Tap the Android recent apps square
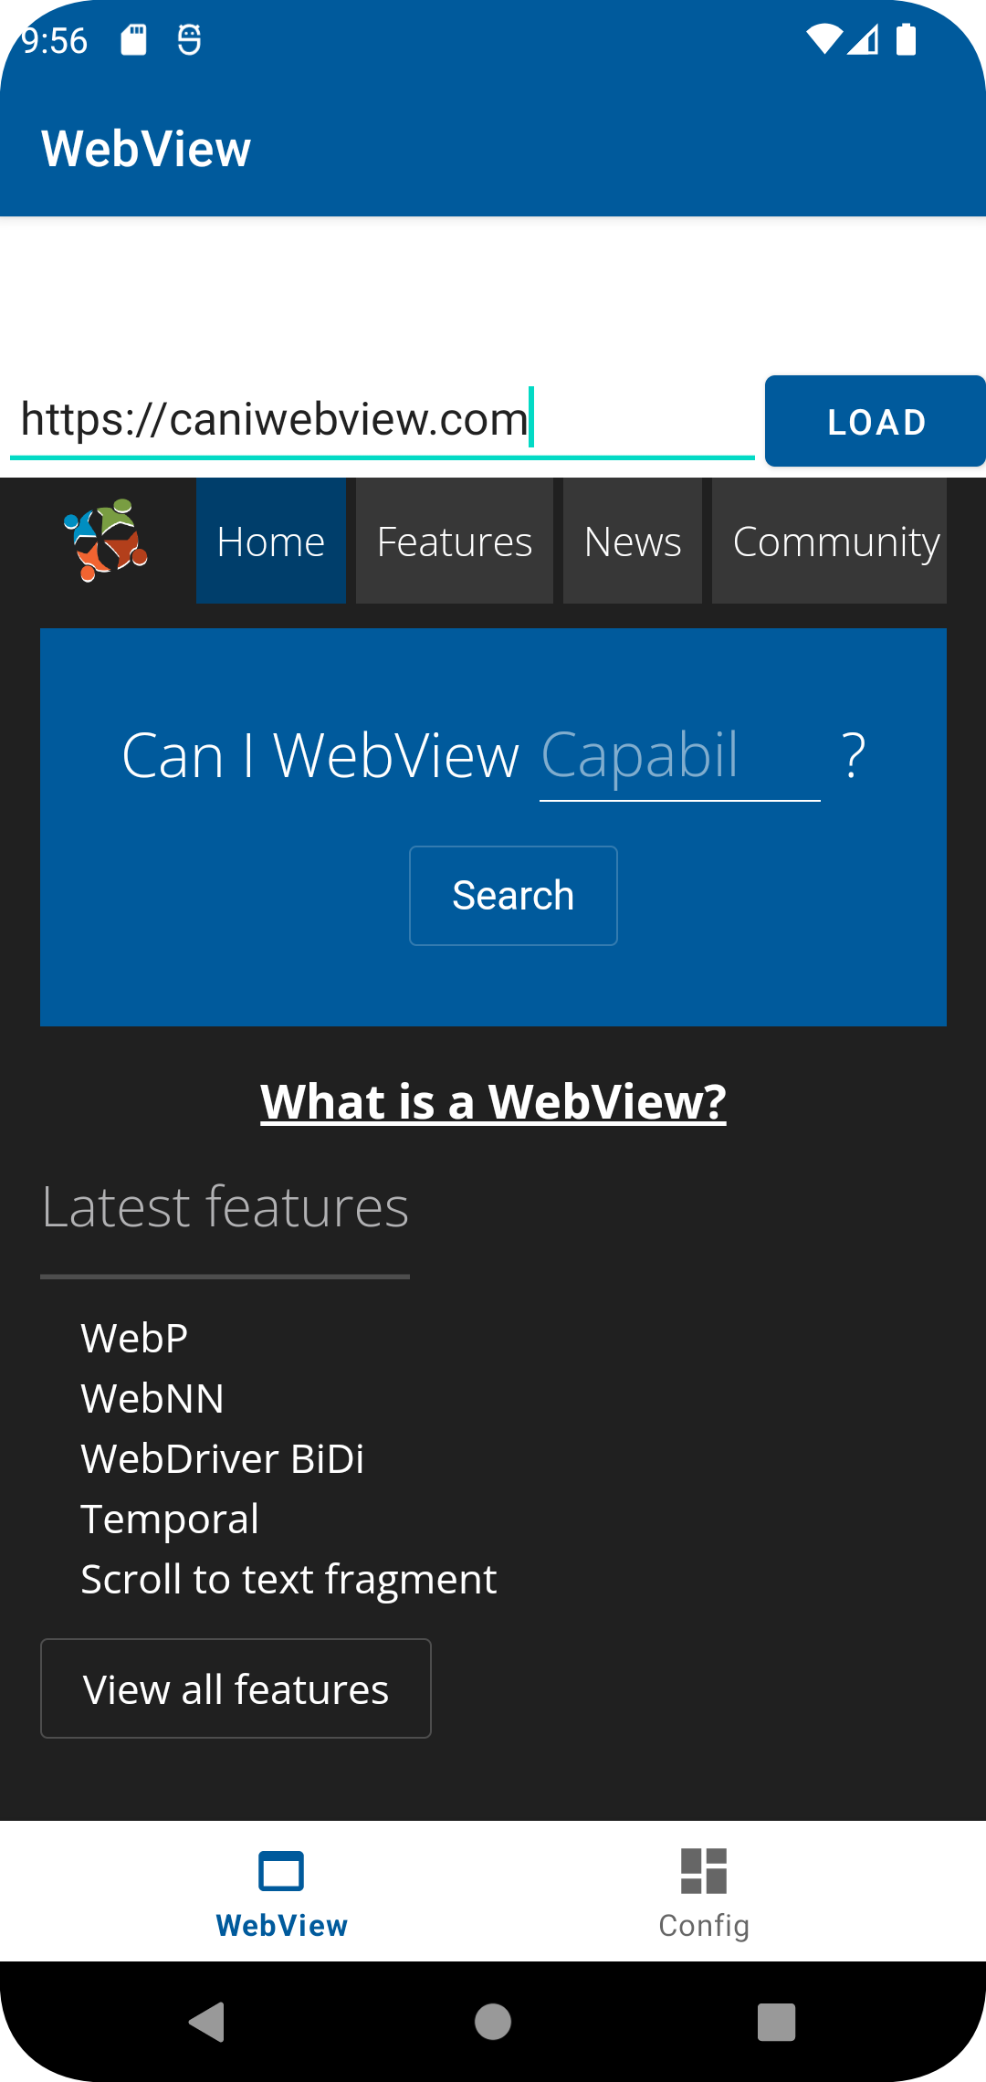 (x=776, y=2022)
